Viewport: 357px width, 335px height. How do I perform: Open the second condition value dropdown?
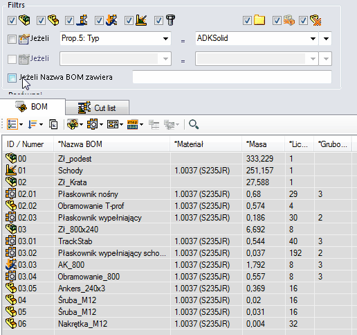click(x=313, y=59)
